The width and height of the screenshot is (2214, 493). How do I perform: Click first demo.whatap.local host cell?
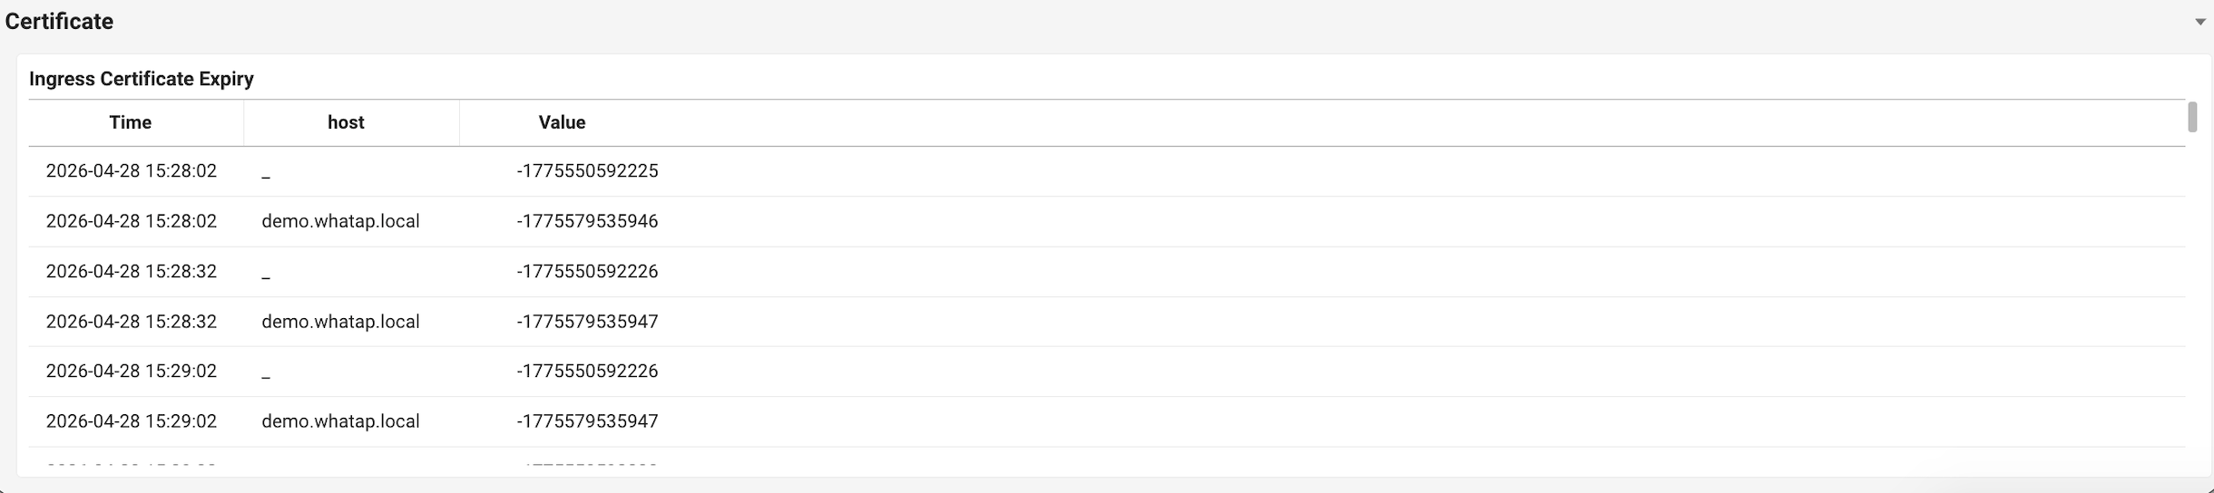pyautogui.click(x=340, y=221)
